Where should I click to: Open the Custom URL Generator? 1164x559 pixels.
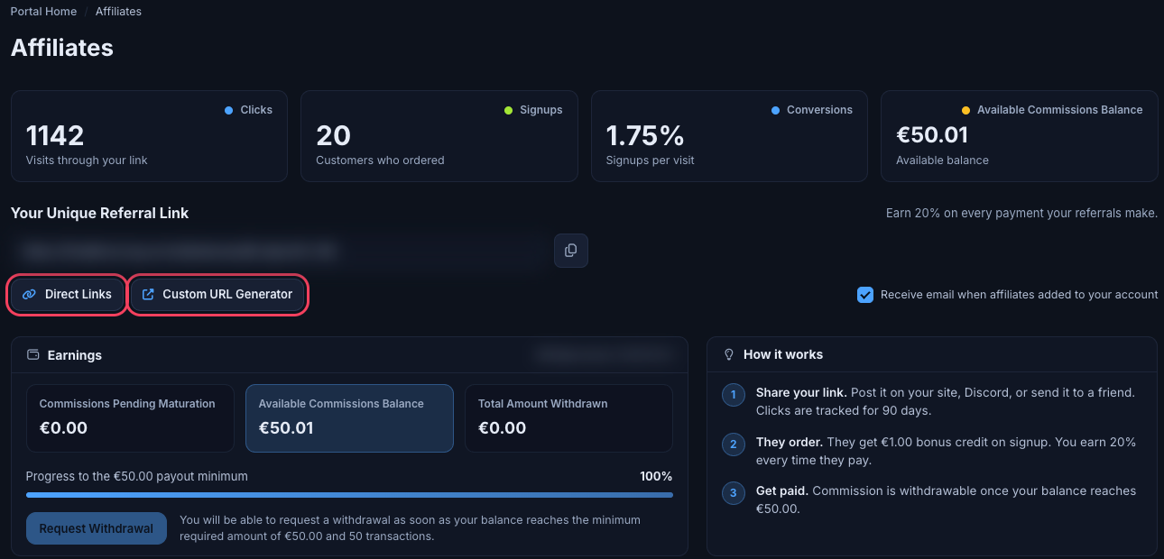tap(217, 295)
